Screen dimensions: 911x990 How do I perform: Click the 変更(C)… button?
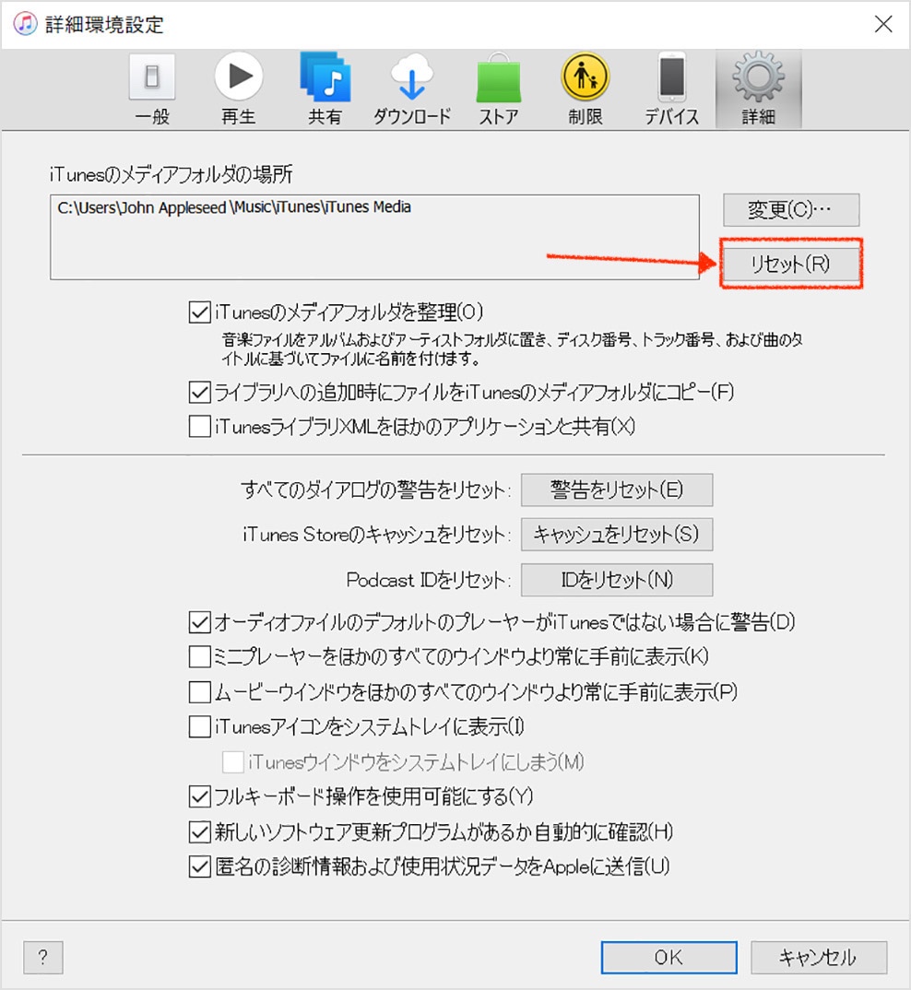click(791, 209)
